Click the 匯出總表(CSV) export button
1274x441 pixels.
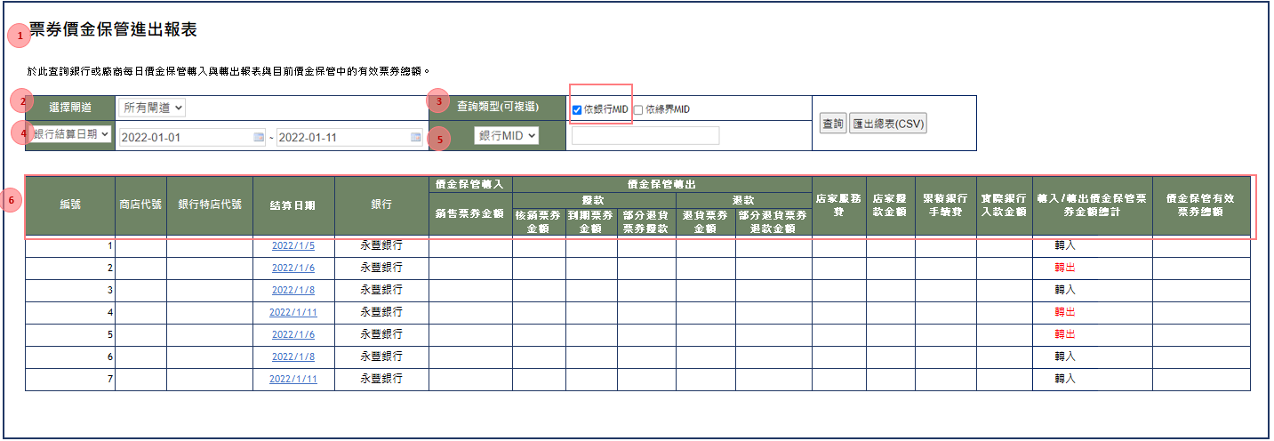[888, 124]
